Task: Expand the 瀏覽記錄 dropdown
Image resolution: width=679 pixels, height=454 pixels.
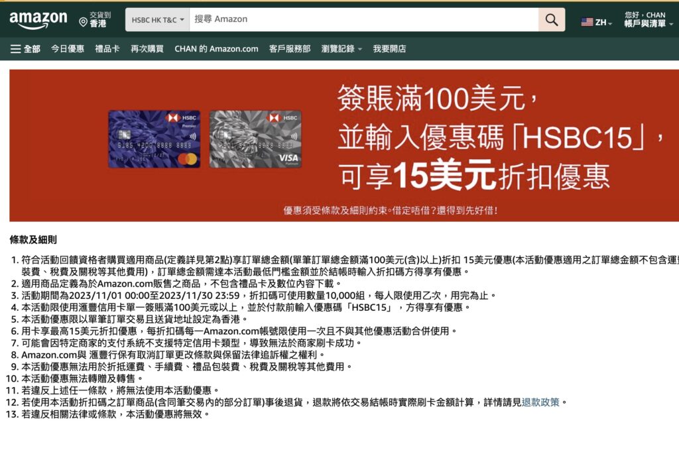Action: coord(341,49)
